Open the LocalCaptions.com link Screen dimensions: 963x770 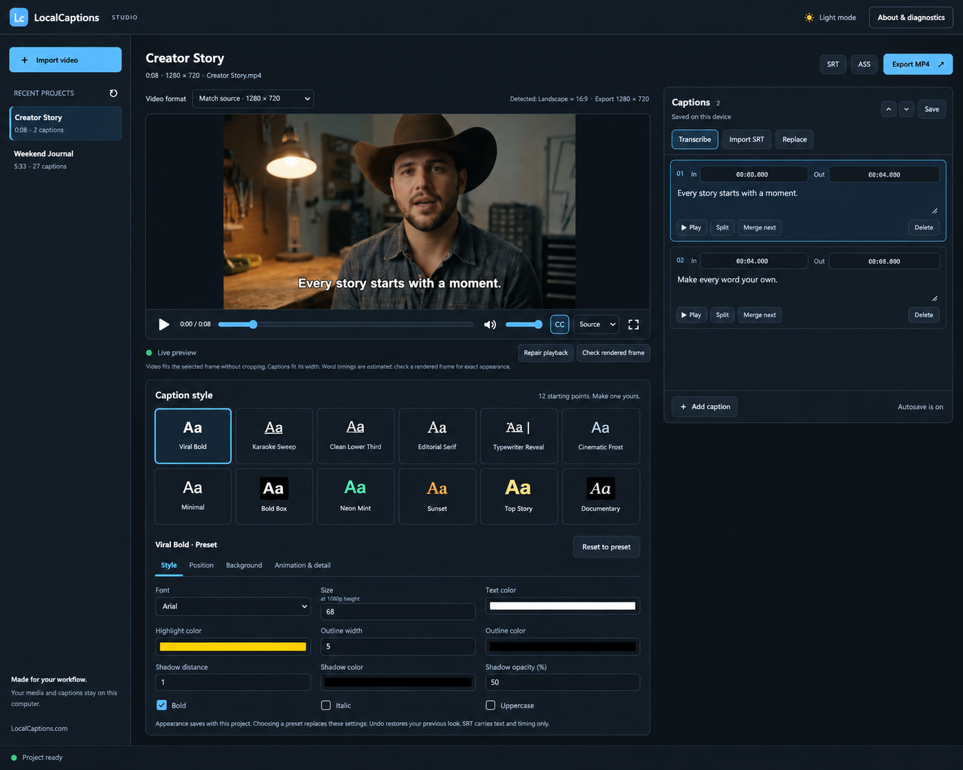39,728
